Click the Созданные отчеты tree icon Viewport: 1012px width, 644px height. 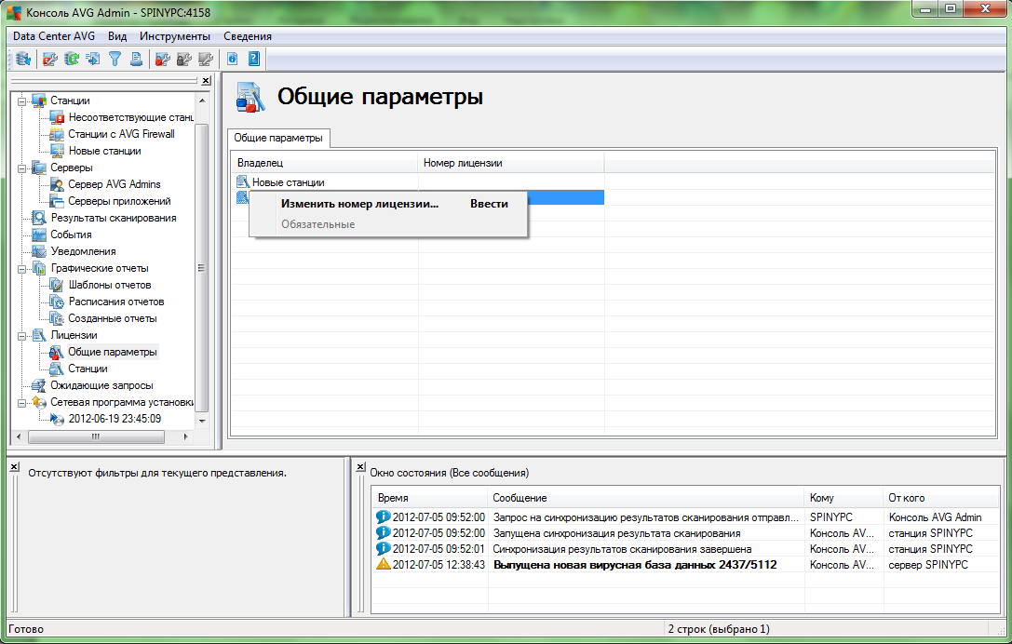(x=57, y=319)
